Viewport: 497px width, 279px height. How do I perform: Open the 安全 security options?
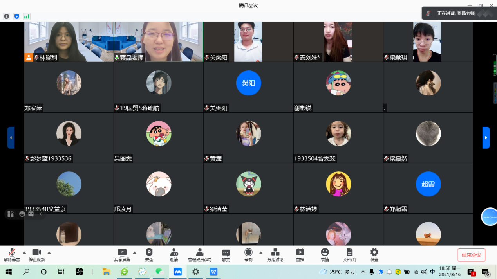point(149,255)
